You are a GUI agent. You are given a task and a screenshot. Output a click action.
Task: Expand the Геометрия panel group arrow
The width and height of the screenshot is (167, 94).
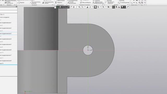52,5
